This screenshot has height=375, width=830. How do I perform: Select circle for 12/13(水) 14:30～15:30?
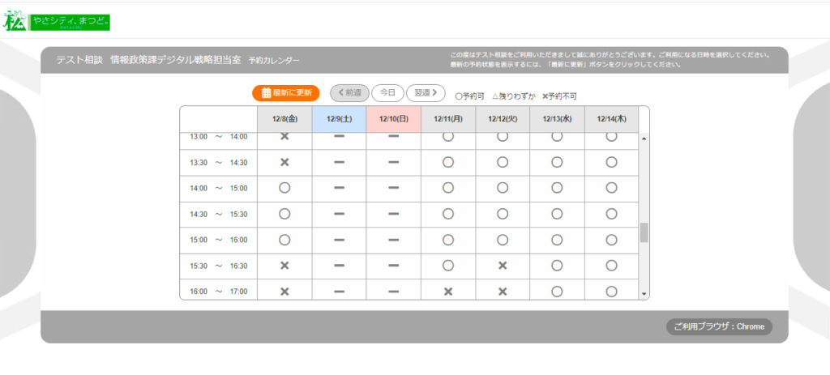coord(557,214)
